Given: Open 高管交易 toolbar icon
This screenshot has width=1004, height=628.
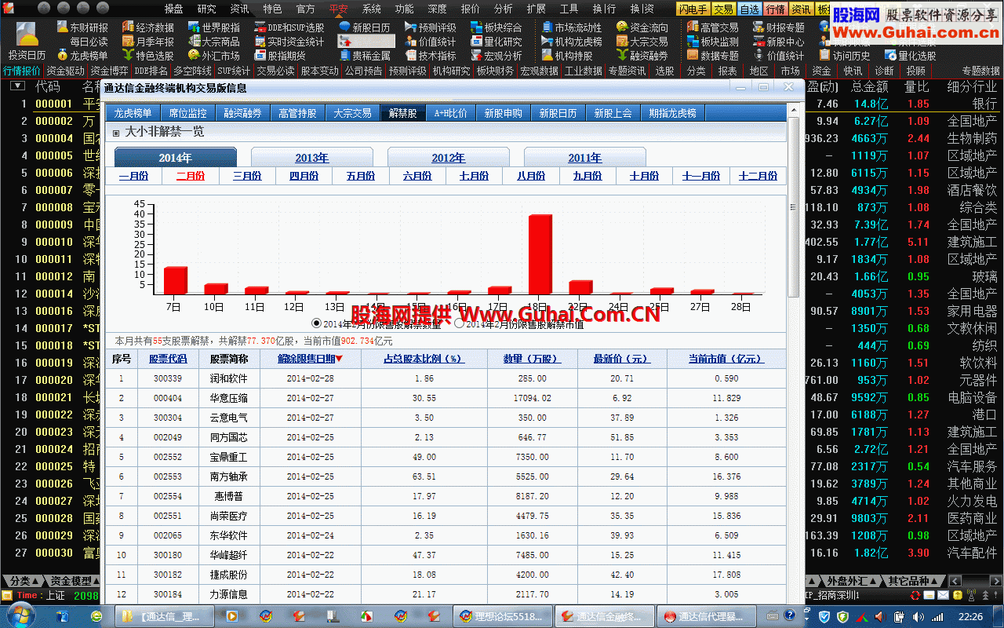Looking at the screenshot, I should coord(713,27).
